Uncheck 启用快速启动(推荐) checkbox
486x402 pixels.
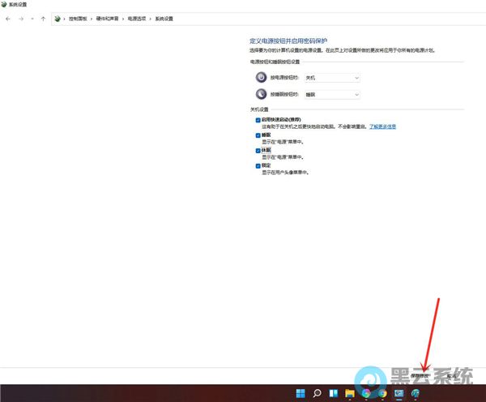click(258, 119)
